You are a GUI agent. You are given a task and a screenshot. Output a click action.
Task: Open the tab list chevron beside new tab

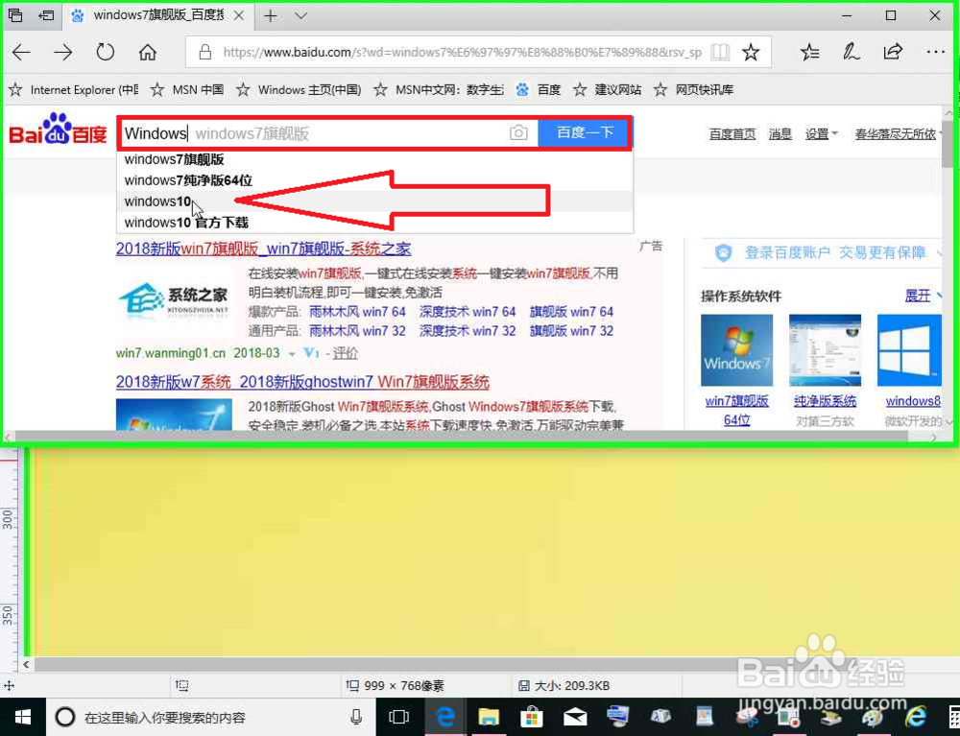[299, 16]
